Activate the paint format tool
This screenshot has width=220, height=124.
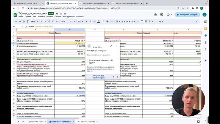pos(27,21)
